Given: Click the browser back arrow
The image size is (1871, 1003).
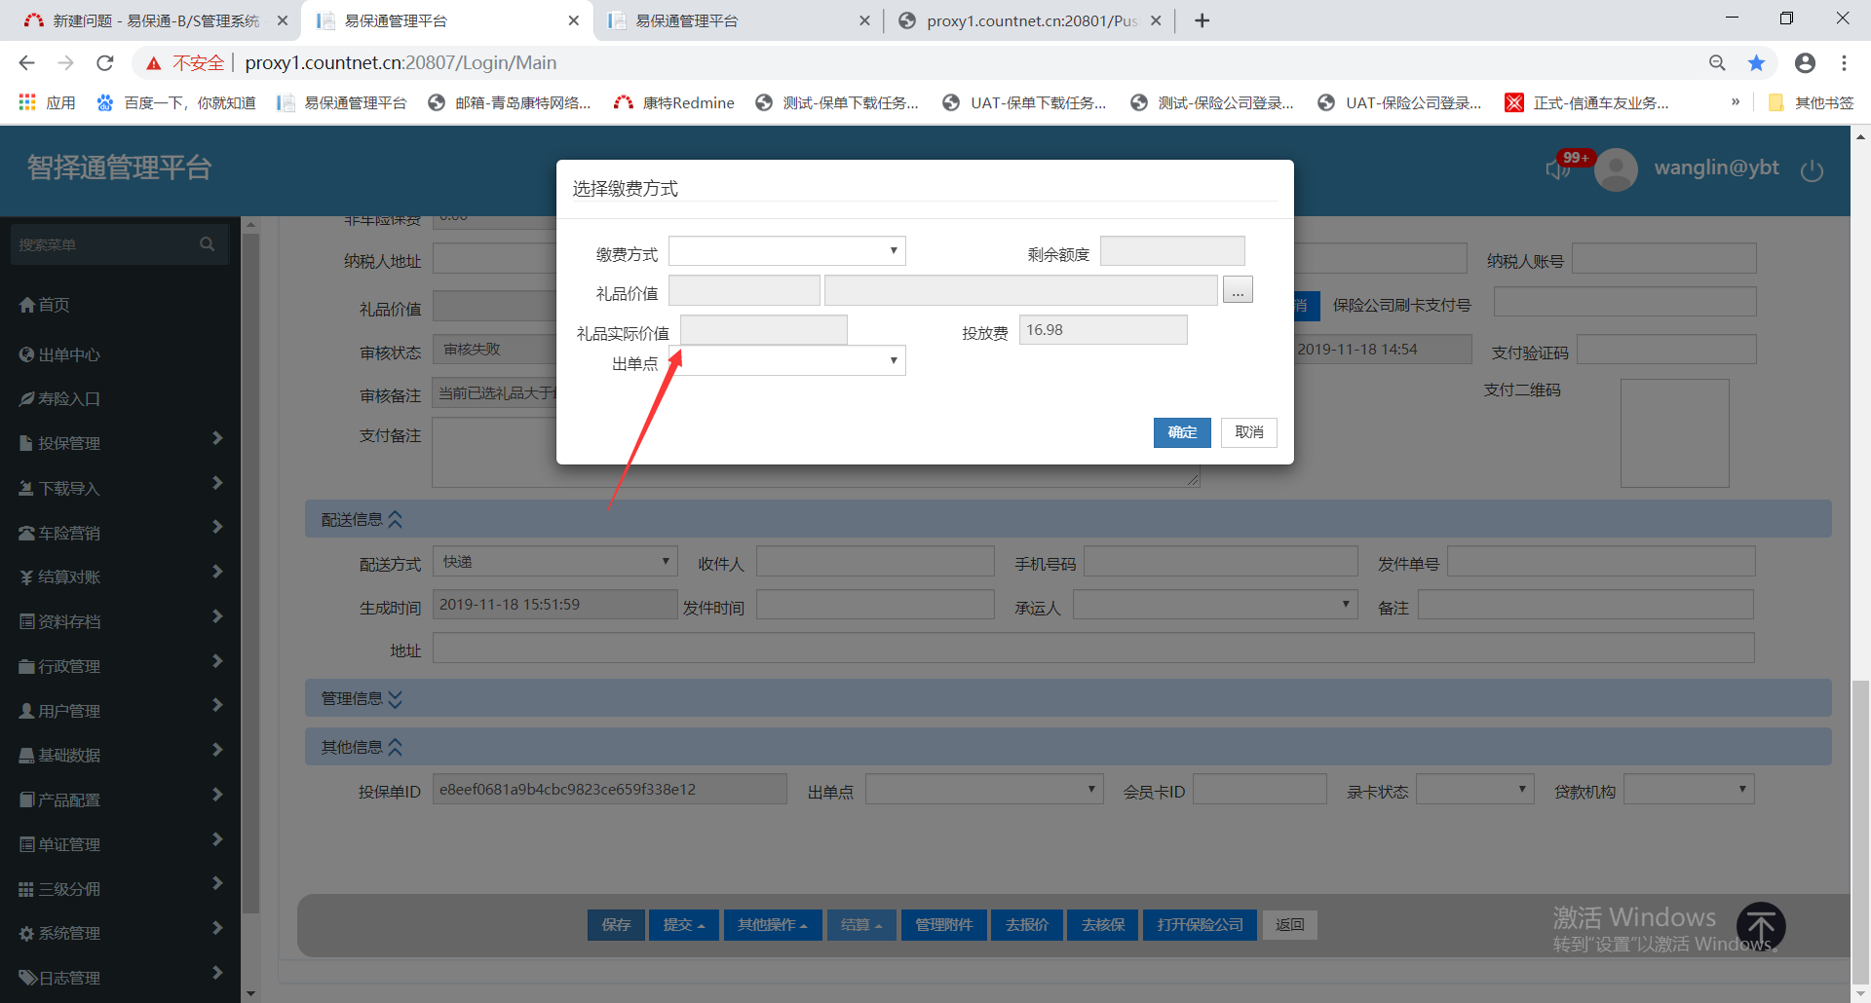Looking at the screenshot, I should (26, 63).
